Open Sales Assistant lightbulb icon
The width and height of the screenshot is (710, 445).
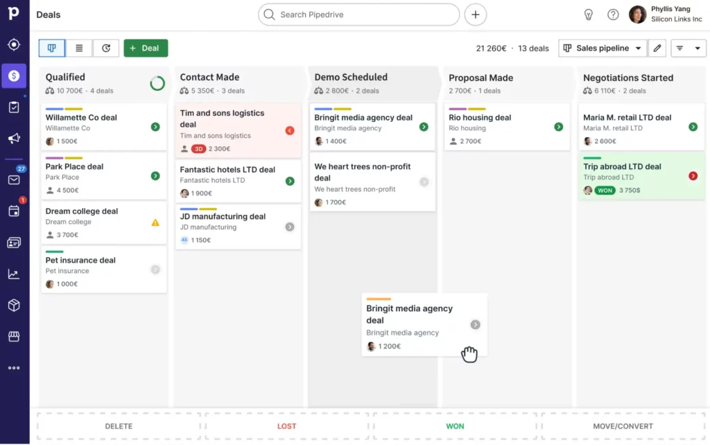pyautogui.click(x=588, y=15)
